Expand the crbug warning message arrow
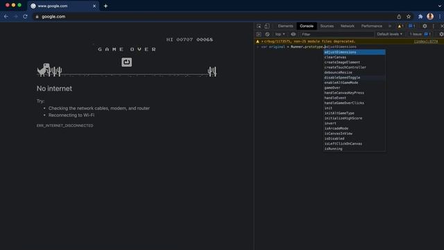Screen dimensions: 444x250 (x=262, y=42)
